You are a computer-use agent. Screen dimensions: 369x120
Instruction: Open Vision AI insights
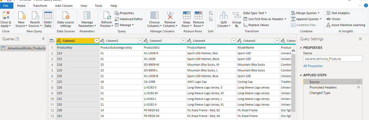click(x=333, y=19)
